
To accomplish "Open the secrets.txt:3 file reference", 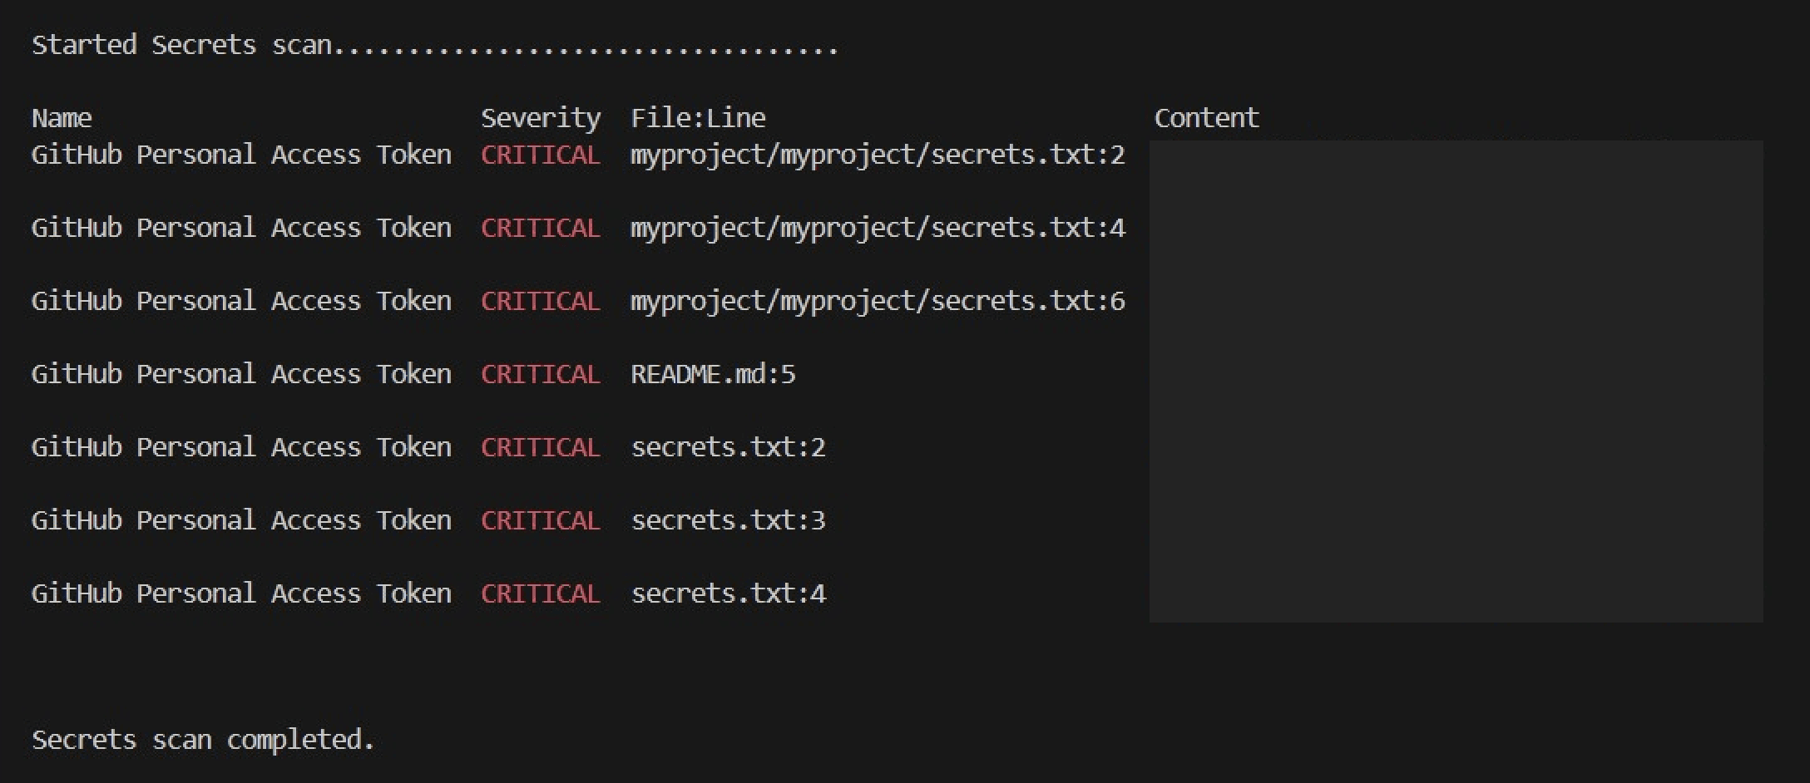I will 728,520.
